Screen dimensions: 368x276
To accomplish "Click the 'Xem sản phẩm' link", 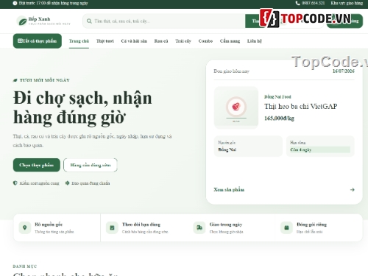I will [229, 190].
